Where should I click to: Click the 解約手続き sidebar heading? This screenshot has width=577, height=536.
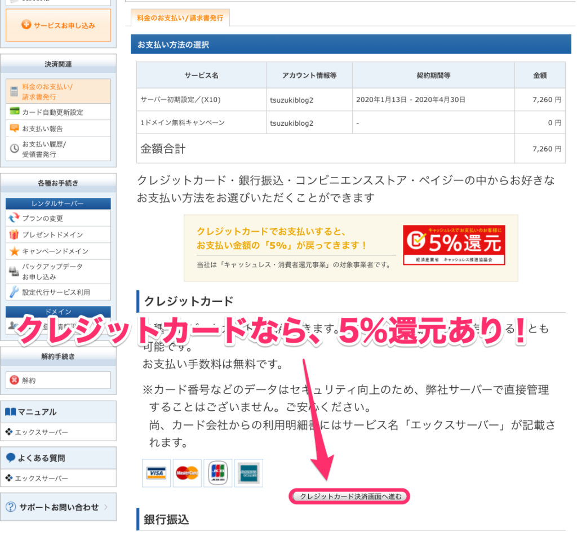(58, 356)
